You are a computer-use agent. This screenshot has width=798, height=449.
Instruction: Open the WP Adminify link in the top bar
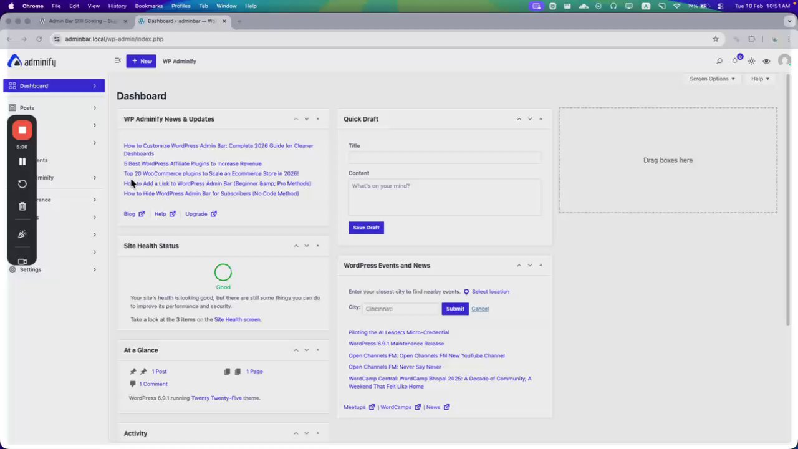[x=179, y=61]
